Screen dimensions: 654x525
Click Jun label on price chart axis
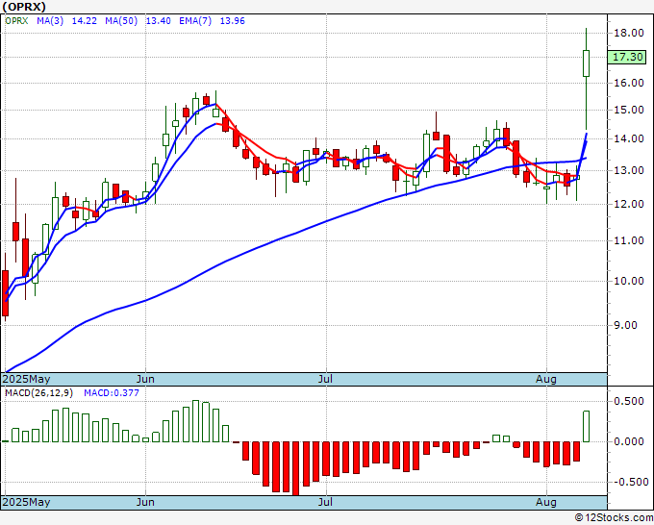pyautogui.click(x=145, y=379)
